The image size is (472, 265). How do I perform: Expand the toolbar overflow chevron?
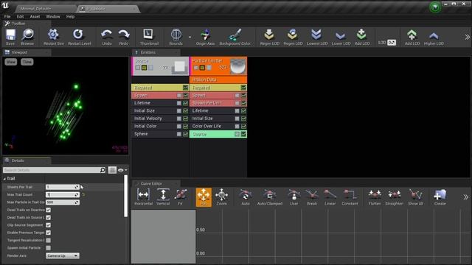click(467, 37)
